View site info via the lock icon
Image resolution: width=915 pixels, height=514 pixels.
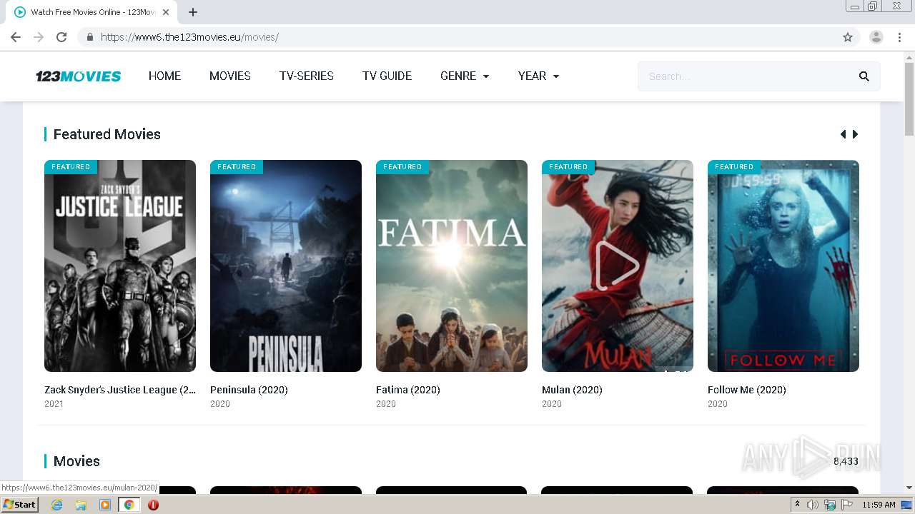click(x=89, y=37)
